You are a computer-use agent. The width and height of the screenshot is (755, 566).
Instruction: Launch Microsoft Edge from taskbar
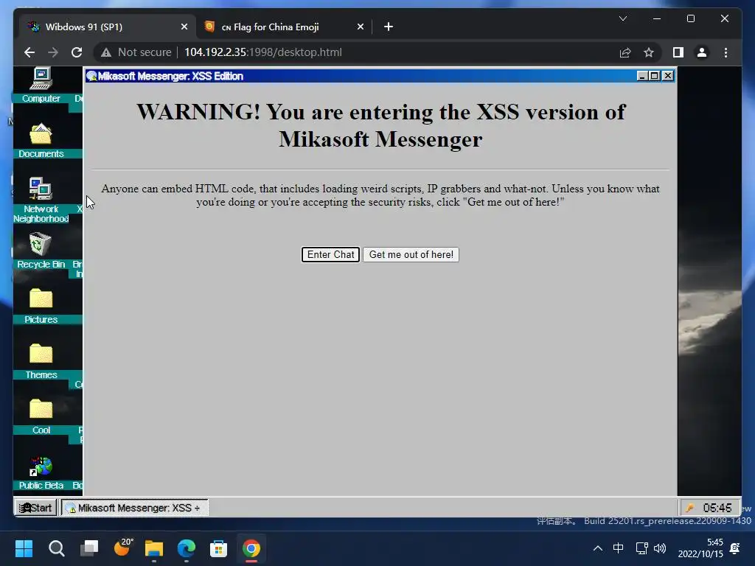(x=187, y=548)
